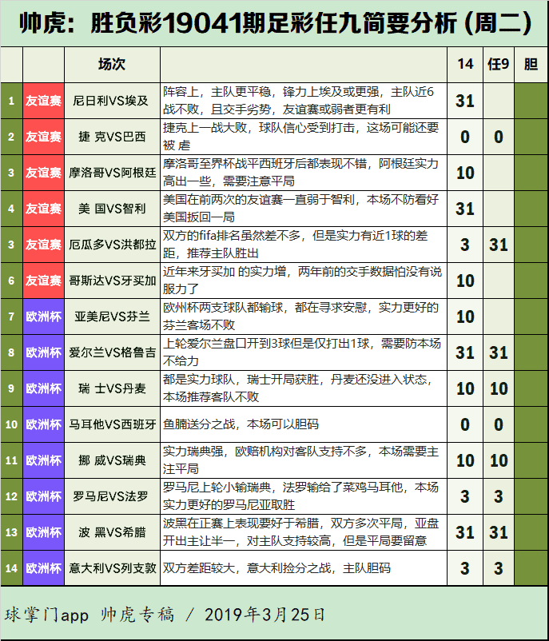549x641 pixels.
Task: Click footer text 球掌门app 帅虎专稿
Action: coord(90,615)
